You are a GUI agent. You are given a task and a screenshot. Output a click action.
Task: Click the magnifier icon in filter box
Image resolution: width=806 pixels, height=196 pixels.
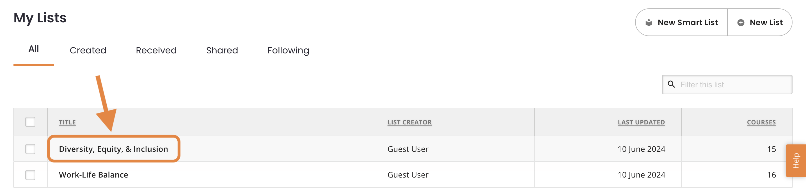[671, 84]
